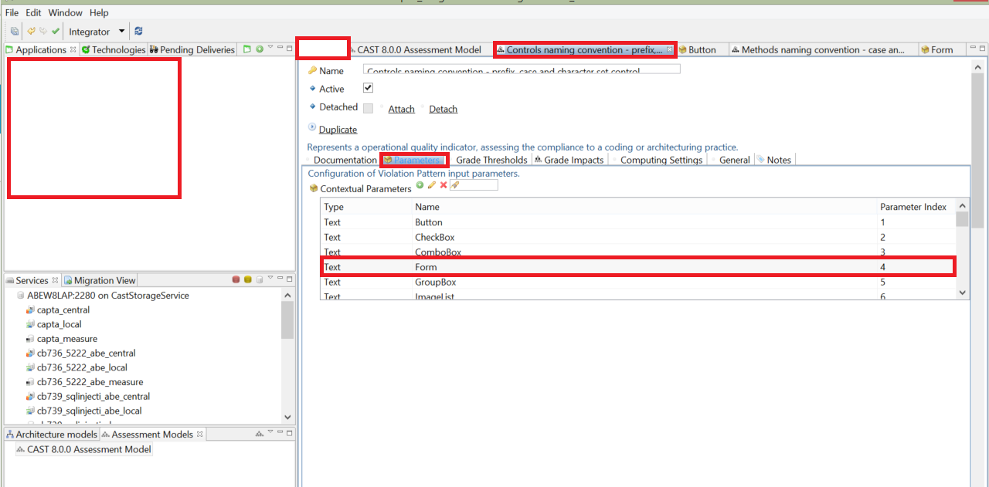Select the ABEW8LAP:2280 CastStorageService node
The height and width of the screenshot is (487, 989).
[x=107, y=295]
